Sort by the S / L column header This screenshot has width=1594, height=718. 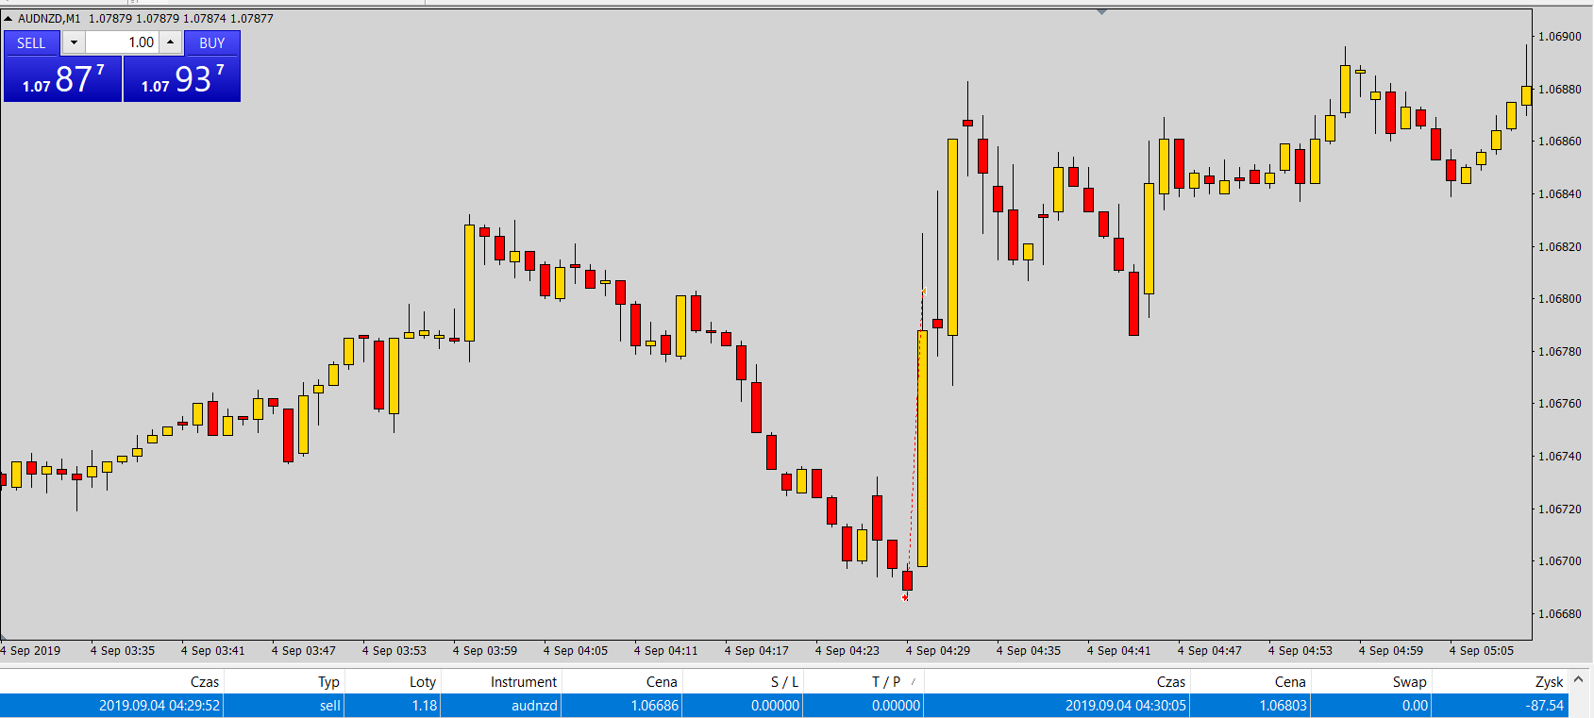click(743, 681)
